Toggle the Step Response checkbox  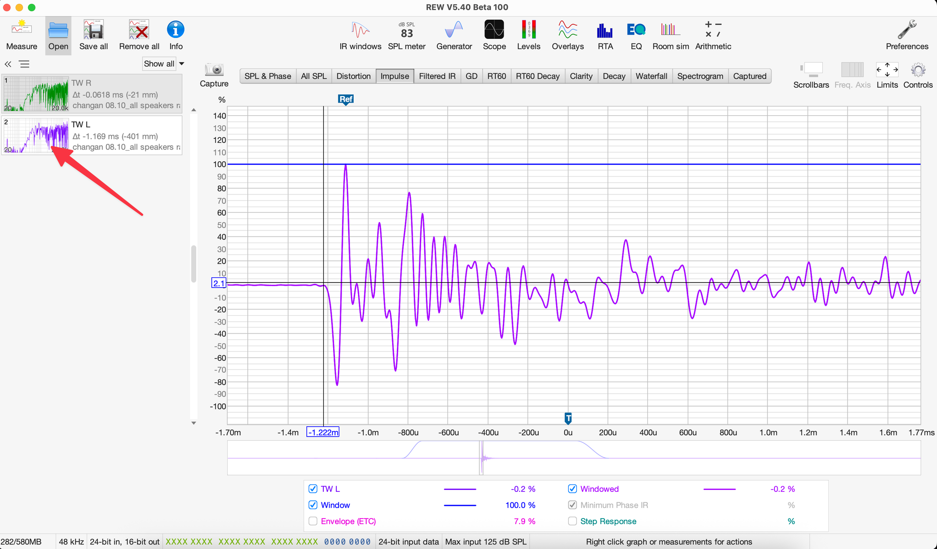click(572, 521)
